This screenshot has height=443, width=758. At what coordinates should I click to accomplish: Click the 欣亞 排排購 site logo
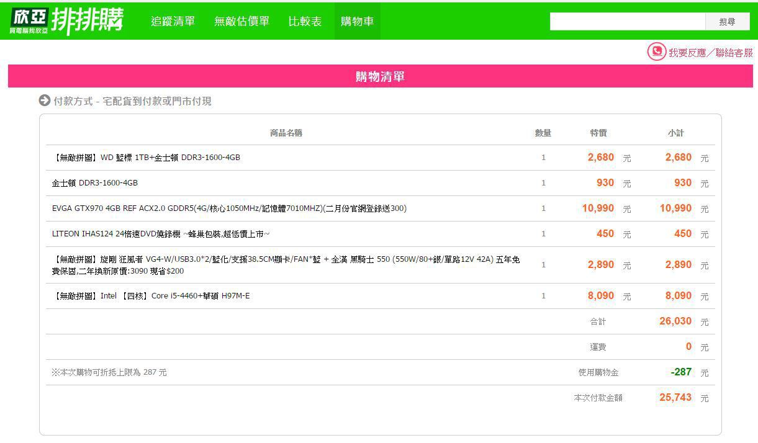(x=66, y=21)
